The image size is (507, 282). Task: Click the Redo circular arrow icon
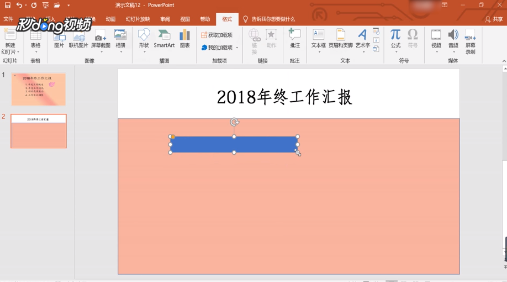(x=34, y=5)
